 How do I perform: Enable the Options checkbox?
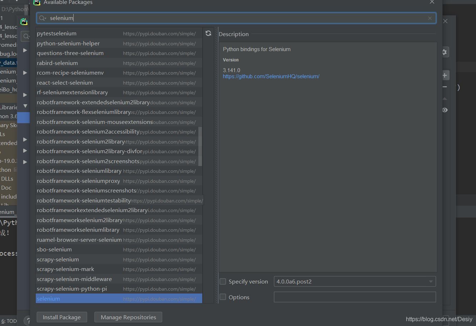(223, 297)
